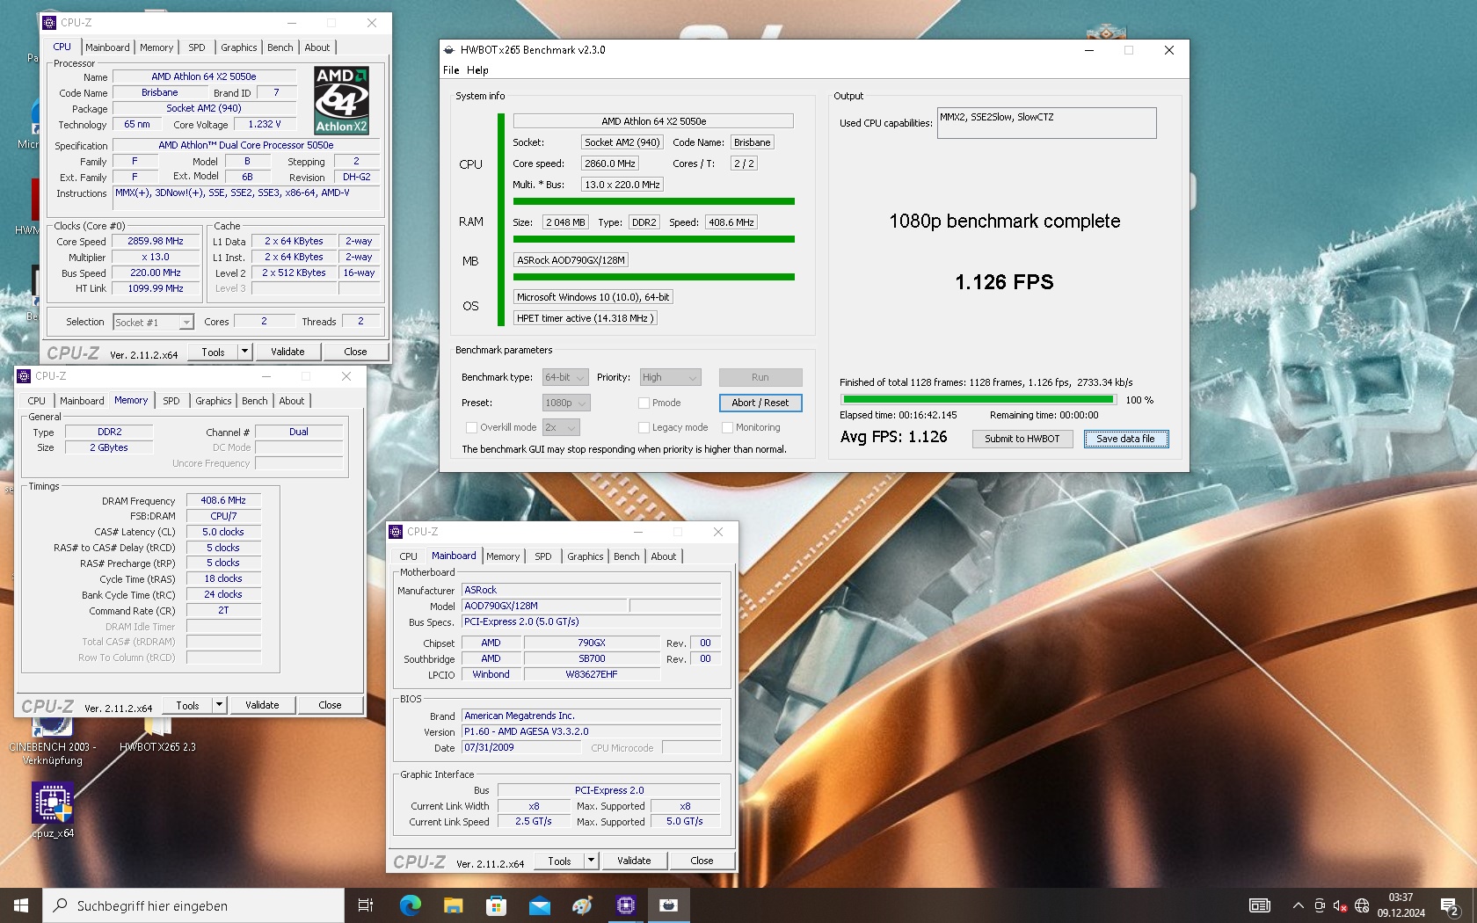The image size is (1477, 923).
Task: Click Close in the CPU-Z Memory window
Action: (x=330, y=705)
